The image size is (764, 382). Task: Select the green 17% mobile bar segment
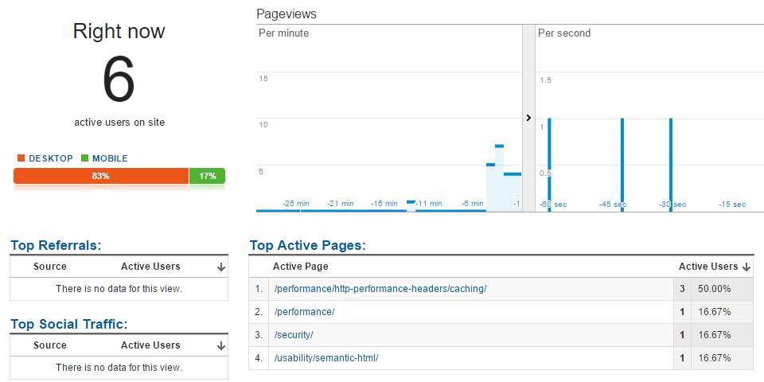tap(207, 176)
